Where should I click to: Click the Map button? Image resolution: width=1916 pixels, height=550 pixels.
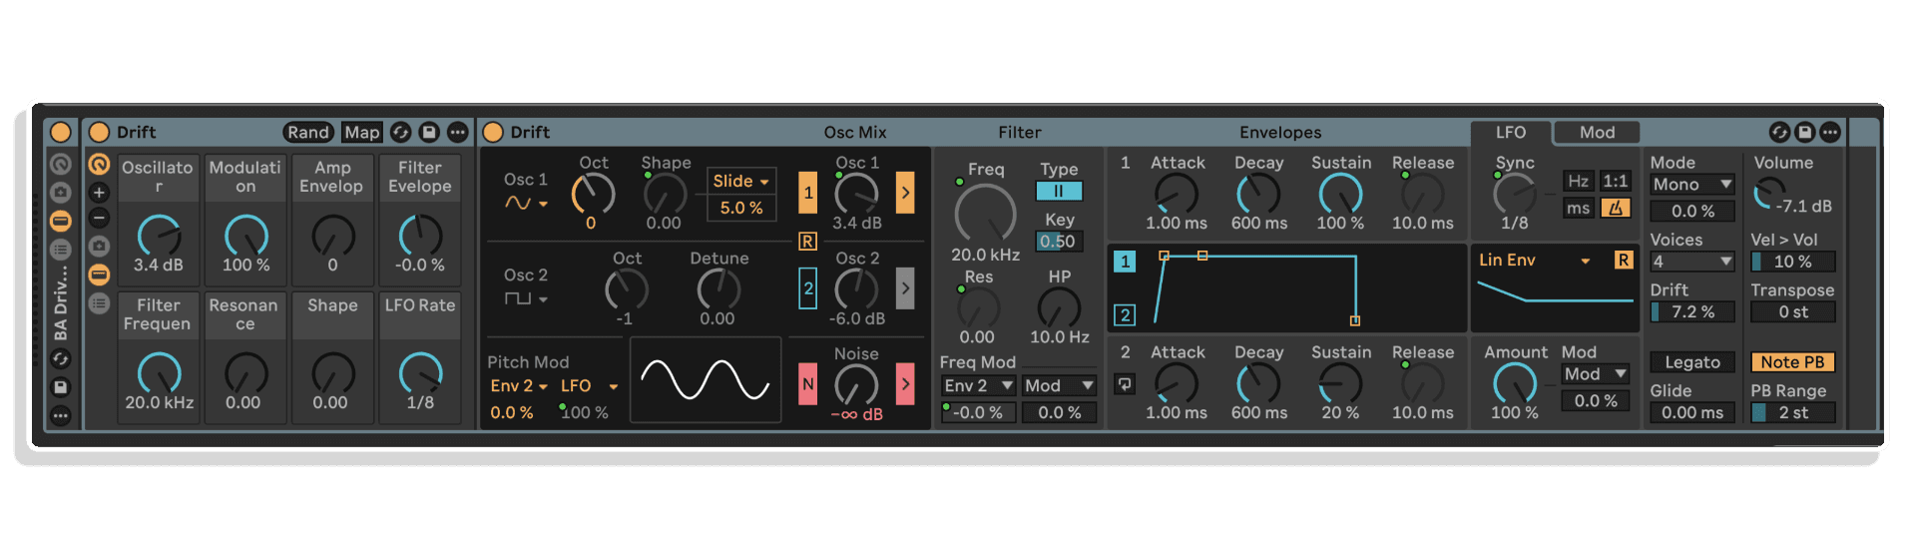(x=362, y=132)
